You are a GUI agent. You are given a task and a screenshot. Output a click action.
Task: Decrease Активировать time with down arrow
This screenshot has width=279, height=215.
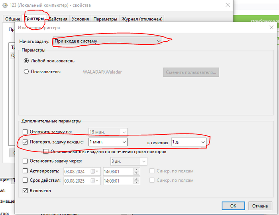136,173
